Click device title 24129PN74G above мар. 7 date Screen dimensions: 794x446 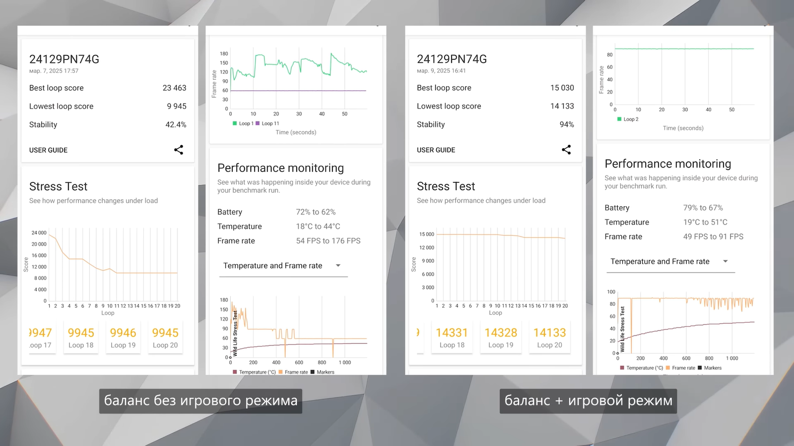64,59
